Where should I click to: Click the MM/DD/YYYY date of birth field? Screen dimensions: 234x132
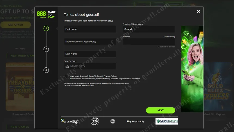pos(90,66)
